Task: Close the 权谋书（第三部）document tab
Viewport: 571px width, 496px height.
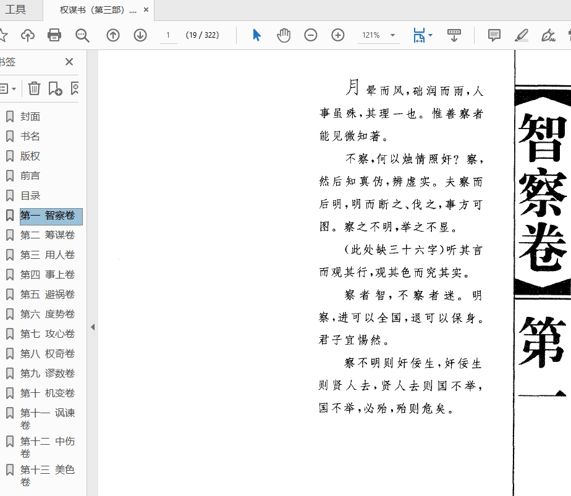Action: coord(146,10)
